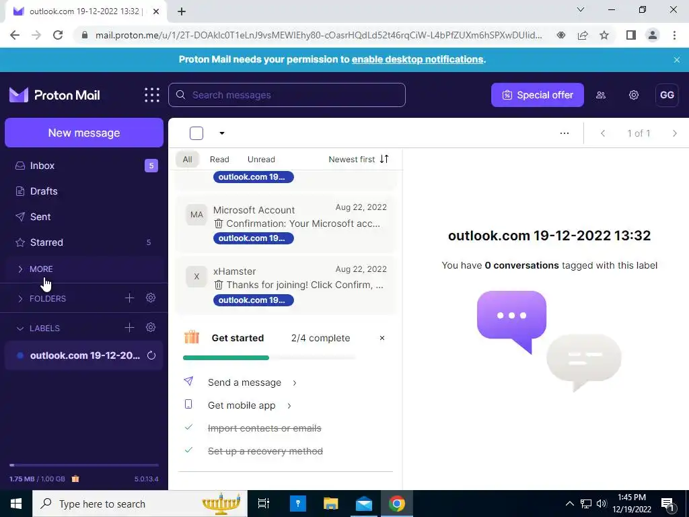The height and width of the screenshot is (517, 689).
Task: Expand Send a message step arrow
Action: 295,383
